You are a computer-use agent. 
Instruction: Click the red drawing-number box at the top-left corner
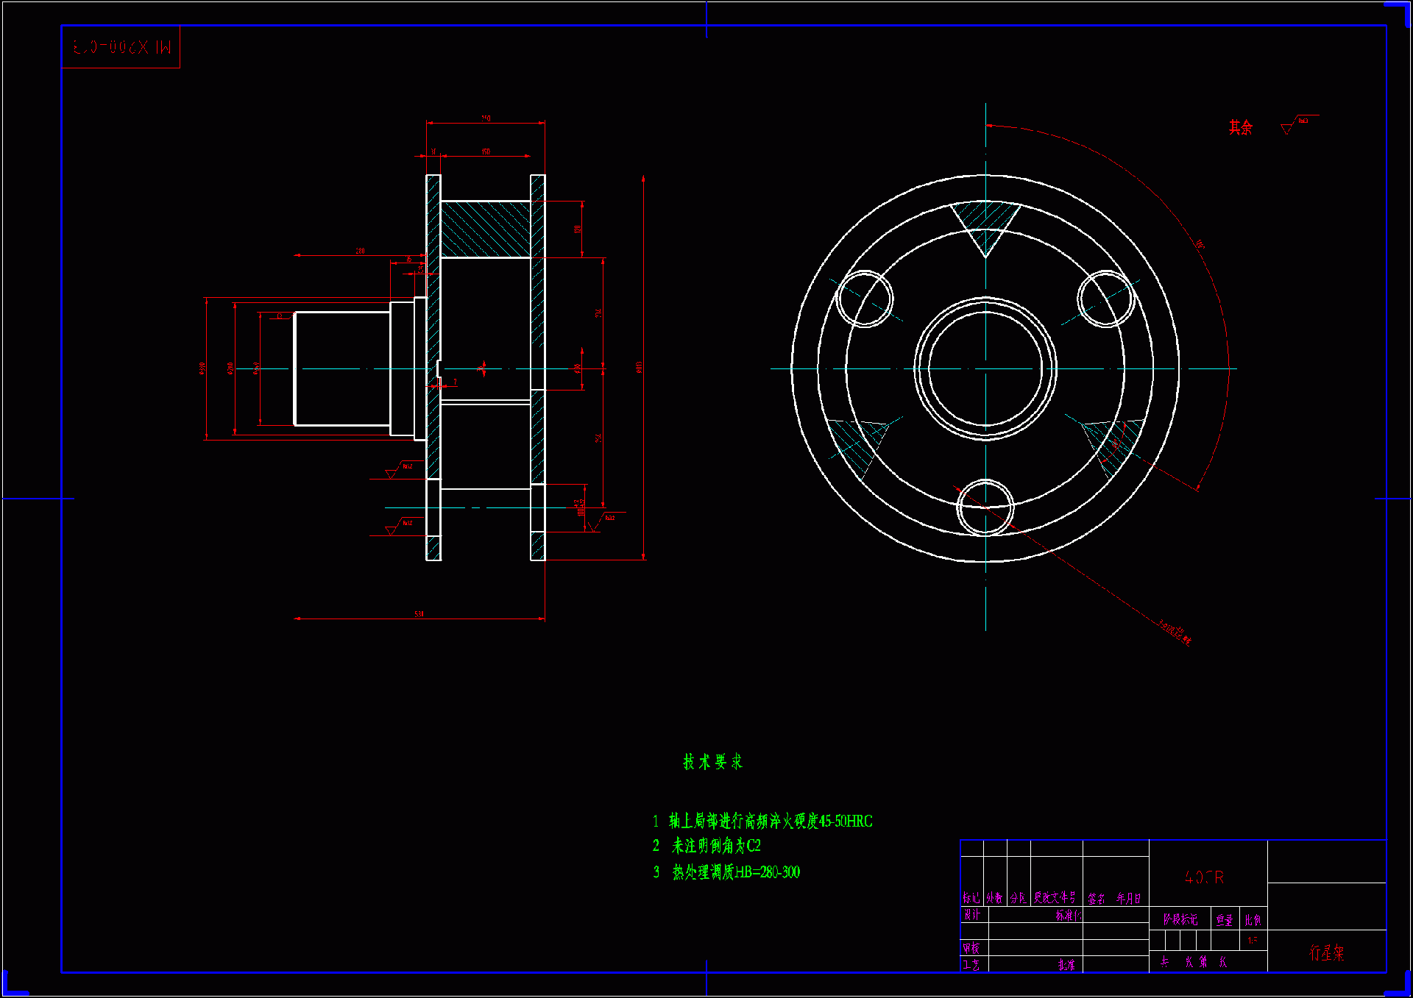(121, 47)
